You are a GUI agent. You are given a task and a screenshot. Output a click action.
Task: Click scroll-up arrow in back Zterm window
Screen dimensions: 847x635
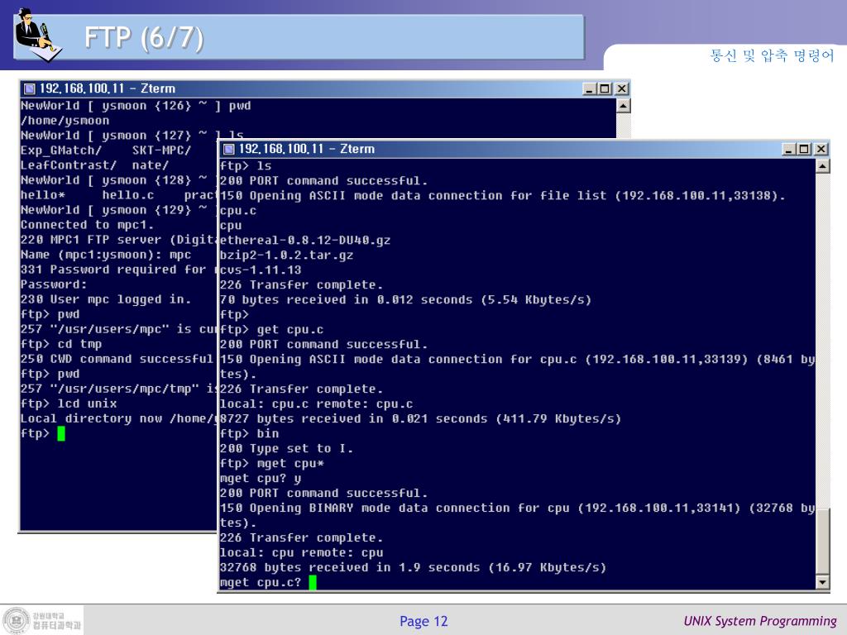(x=624, y=106)
